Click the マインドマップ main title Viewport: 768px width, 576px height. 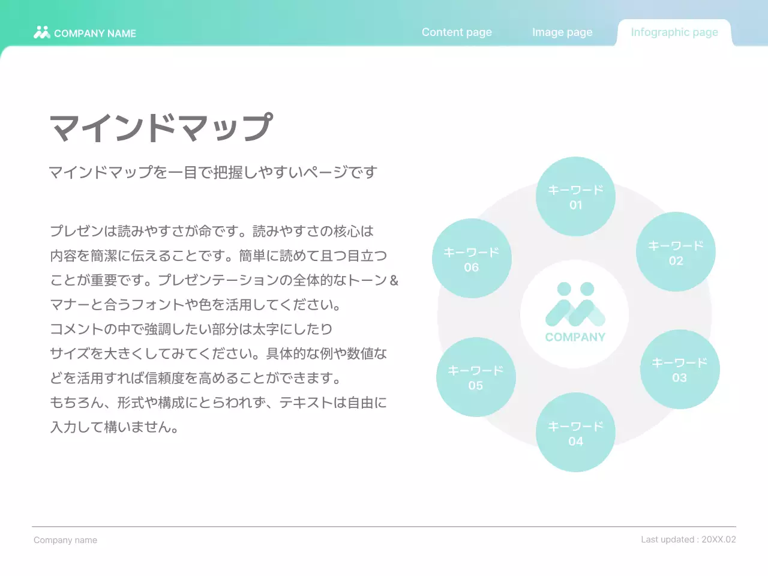click(161, 127)
